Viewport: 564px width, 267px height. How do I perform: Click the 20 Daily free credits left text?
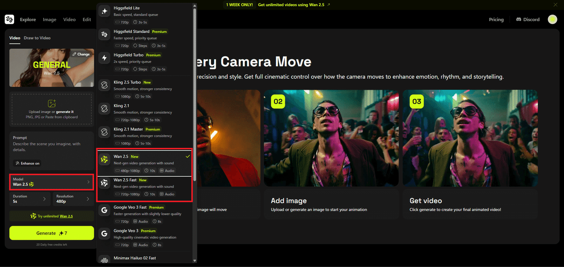[52, 245]
